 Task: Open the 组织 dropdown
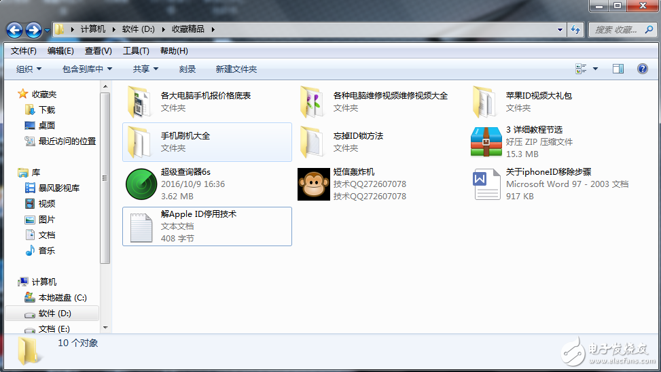[x=29, y=69]
